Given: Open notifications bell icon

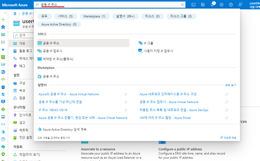Looking at the screenshot, I should [x=212, y=5].
